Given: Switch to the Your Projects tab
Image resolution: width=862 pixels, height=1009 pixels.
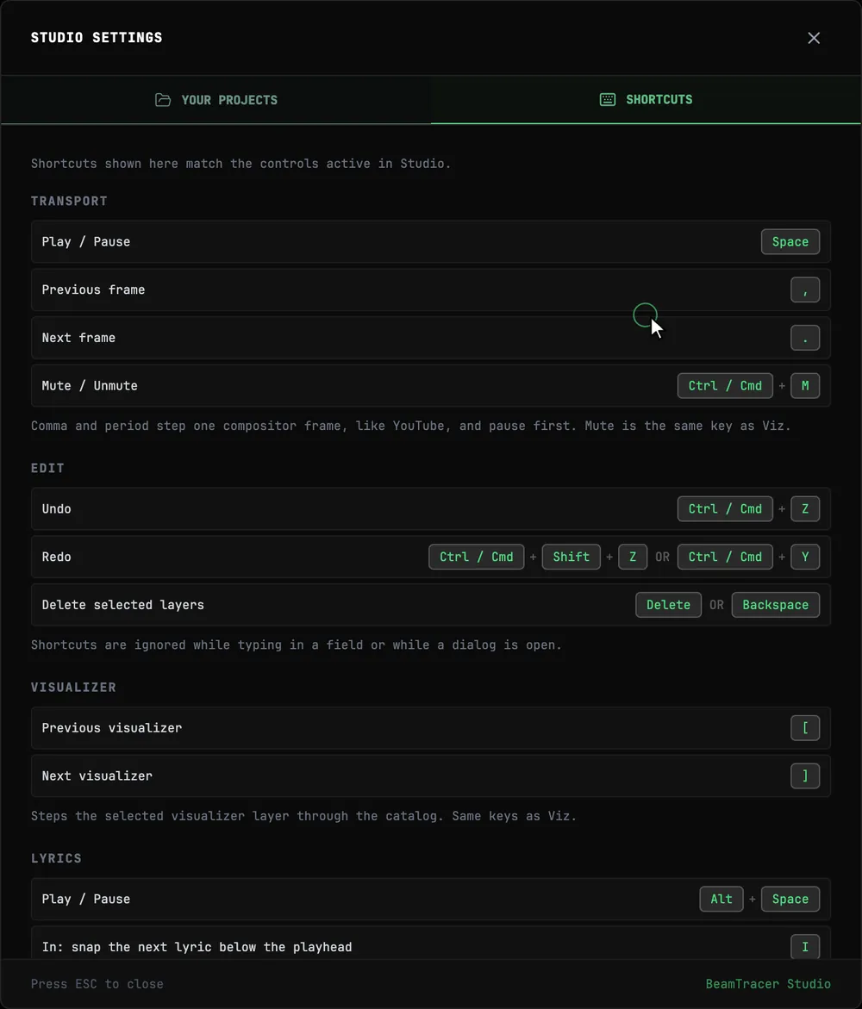Looking at the screenshot, I should pos(216,100).
